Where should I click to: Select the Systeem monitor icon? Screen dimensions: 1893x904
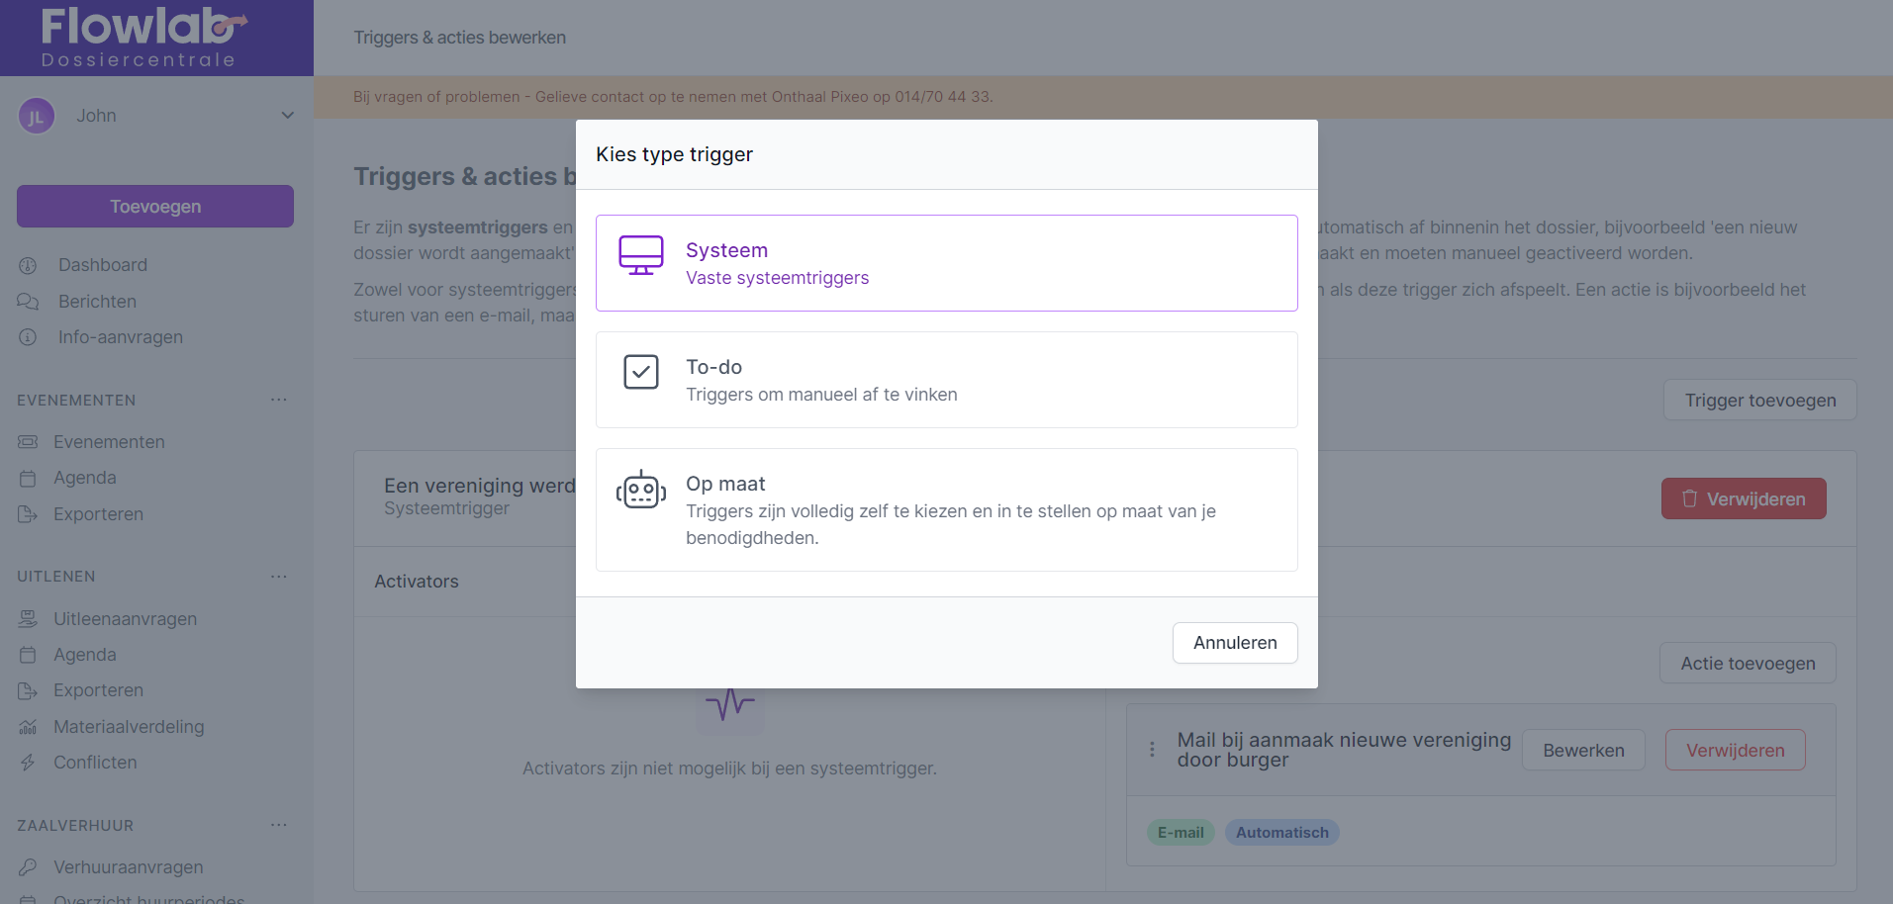(640, 255)
